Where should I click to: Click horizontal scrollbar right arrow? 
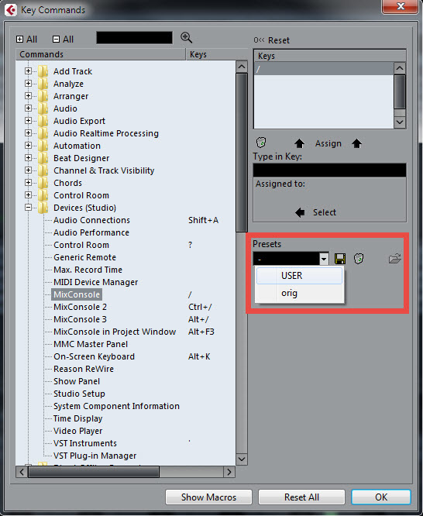(x=229, y=473)
